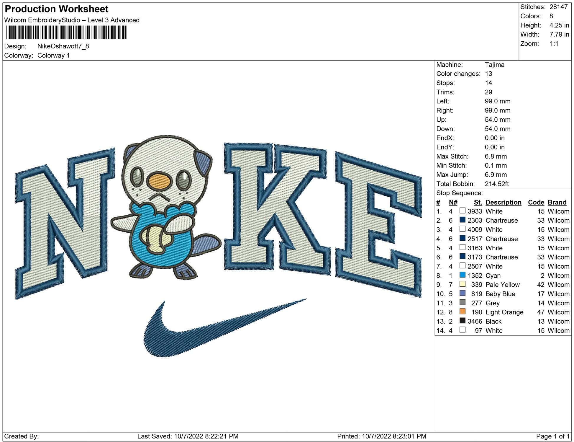This screenshot has width=574, height=442.
Task: Click the Brand column header
Action: 557,202
